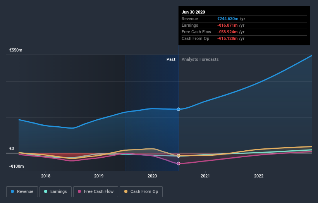This screenshot has width=318, height=203.
Task: Select the Revenue data point marker
Action: (x=179, y=109)
